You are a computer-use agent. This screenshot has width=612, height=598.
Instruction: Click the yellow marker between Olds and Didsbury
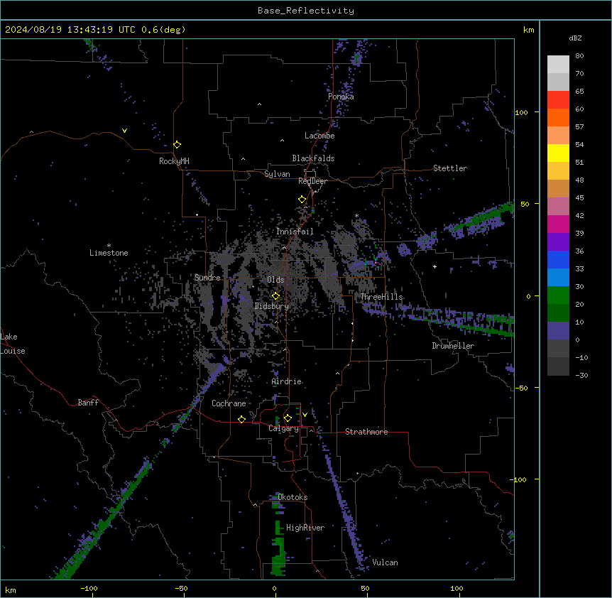pos(275,296)
